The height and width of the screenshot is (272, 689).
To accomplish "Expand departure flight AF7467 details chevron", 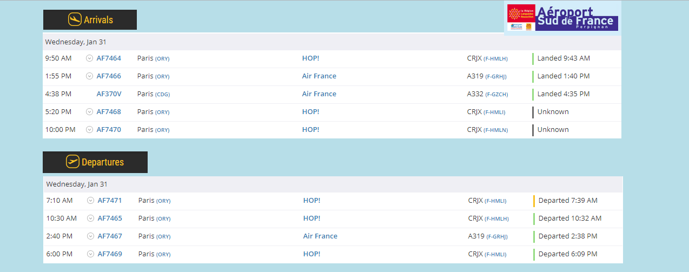I will (x=91, y=236).
